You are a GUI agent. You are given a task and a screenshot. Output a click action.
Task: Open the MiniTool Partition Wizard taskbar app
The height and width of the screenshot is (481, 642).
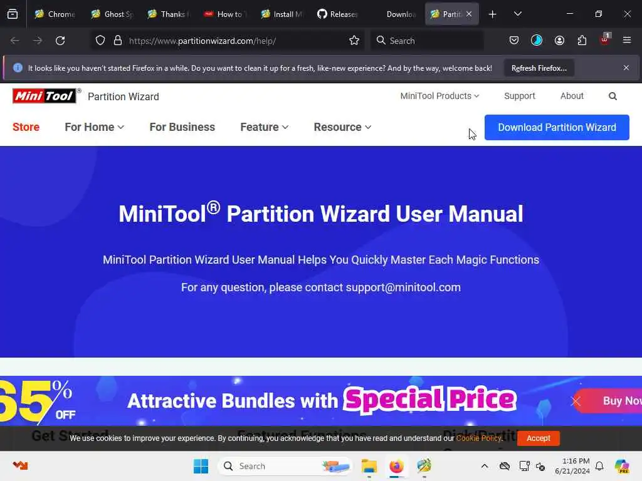tap(424, 466)
